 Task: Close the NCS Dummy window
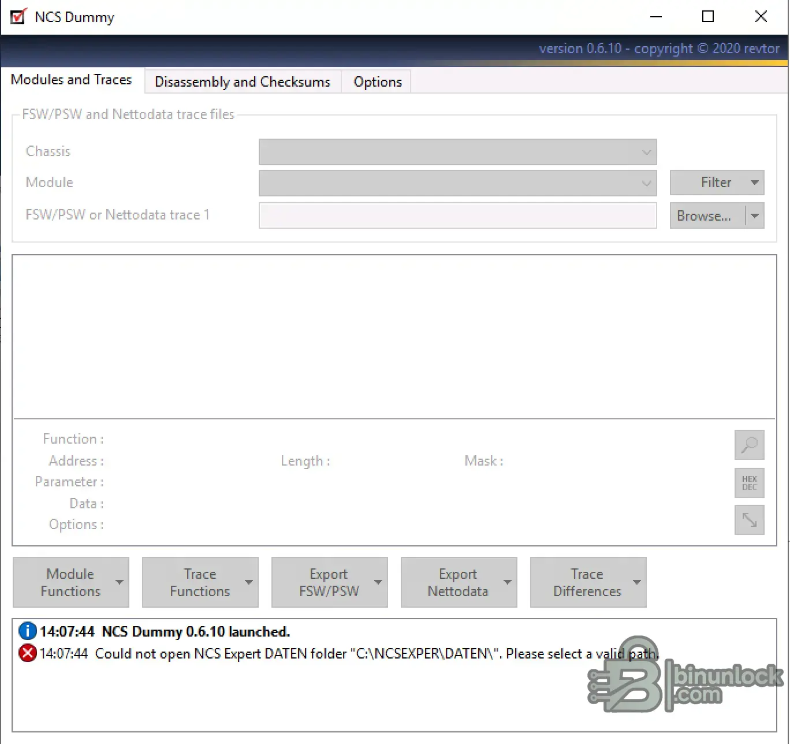[761, 17]
